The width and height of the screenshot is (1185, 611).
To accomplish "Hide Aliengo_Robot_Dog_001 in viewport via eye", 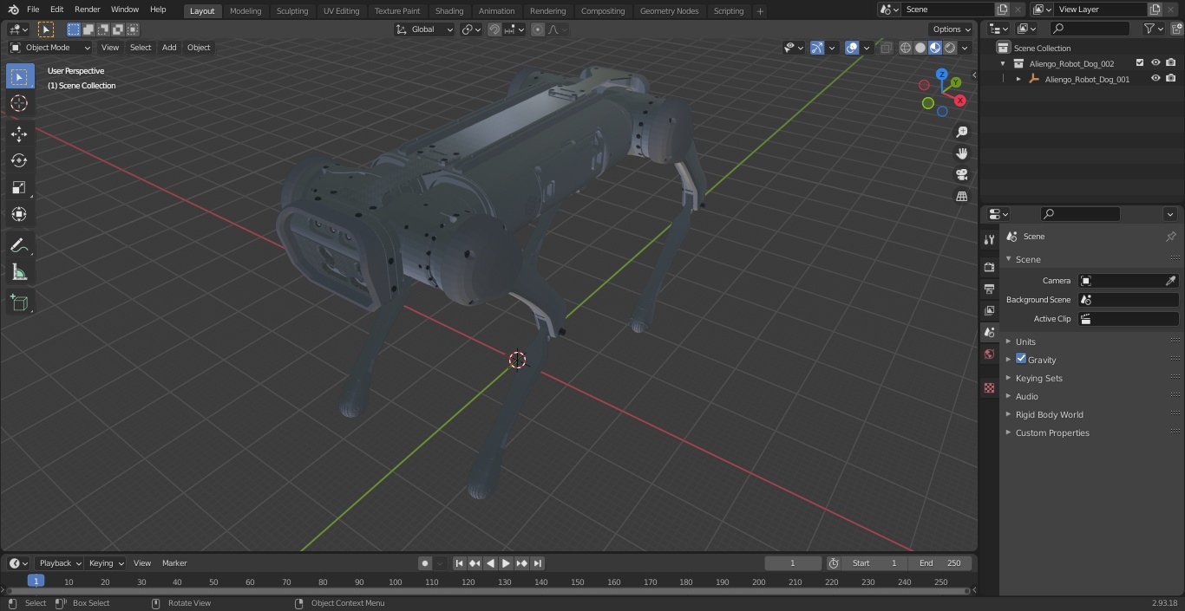I will 1156,79.
